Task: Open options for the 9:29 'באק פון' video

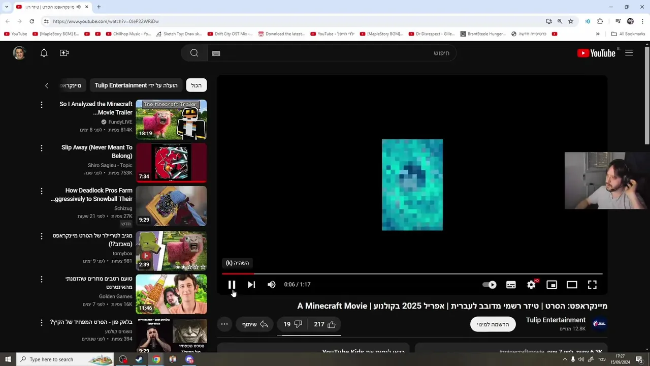Action: tap(42, 322)
